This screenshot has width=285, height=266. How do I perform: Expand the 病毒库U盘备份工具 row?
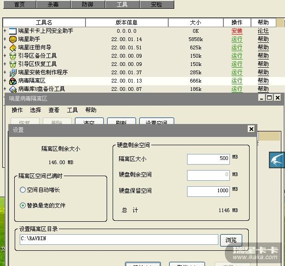[5, 89]
